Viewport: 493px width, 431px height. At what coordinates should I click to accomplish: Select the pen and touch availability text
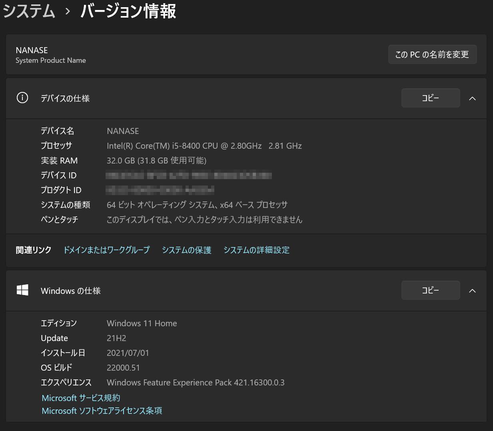(x=205, y=219)
